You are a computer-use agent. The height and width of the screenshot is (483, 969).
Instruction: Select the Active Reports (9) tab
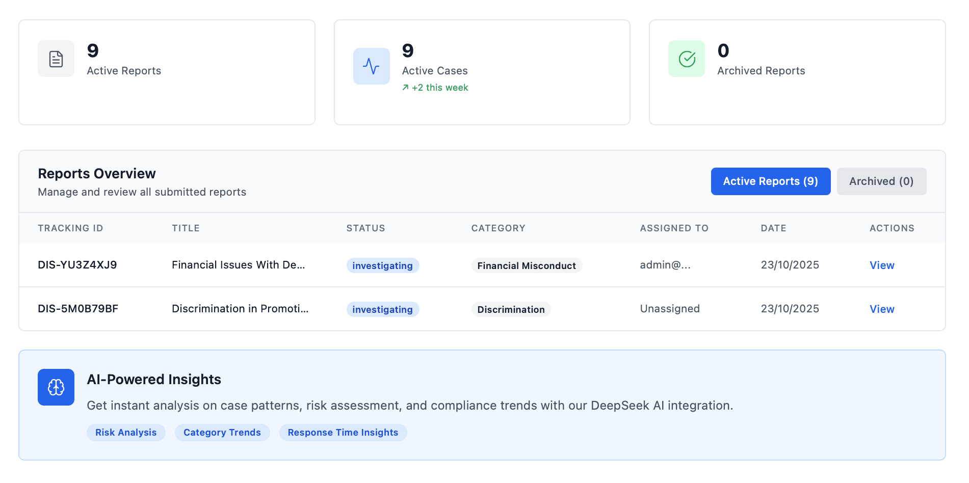click(770, 181)
